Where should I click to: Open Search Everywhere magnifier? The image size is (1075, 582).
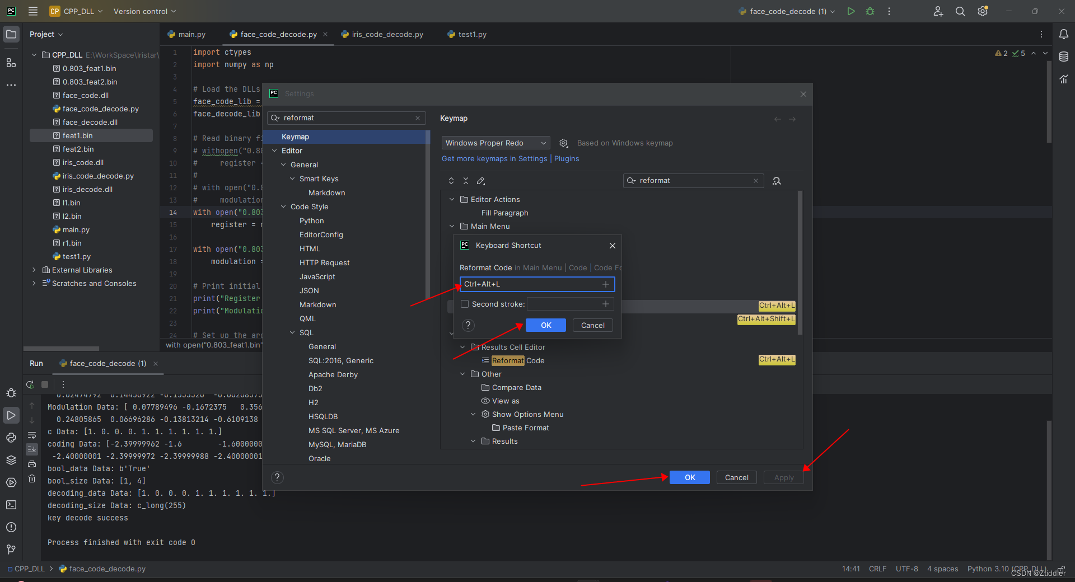click(960, 11)
